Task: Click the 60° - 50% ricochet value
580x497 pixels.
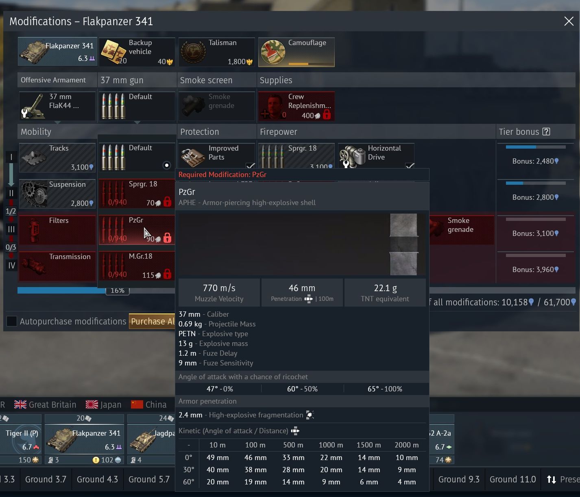Action: (302, 389)
